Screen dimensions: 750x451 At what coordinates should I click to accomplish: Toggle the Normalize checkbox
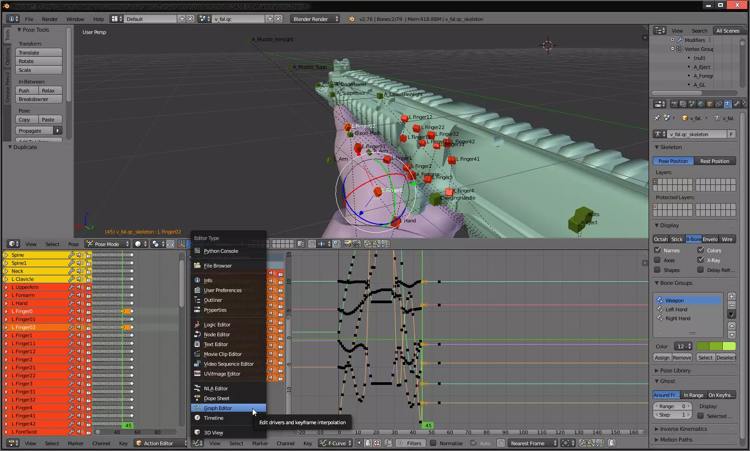[x=433, y=443]
